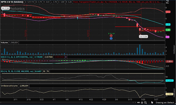Click the MACD zero-line 0 value box
The image size is (176, 105).
66,57
